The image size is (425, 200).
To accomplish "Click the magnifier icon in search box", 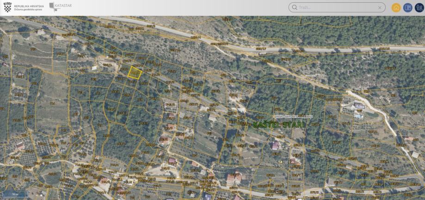I will (295, 7).
